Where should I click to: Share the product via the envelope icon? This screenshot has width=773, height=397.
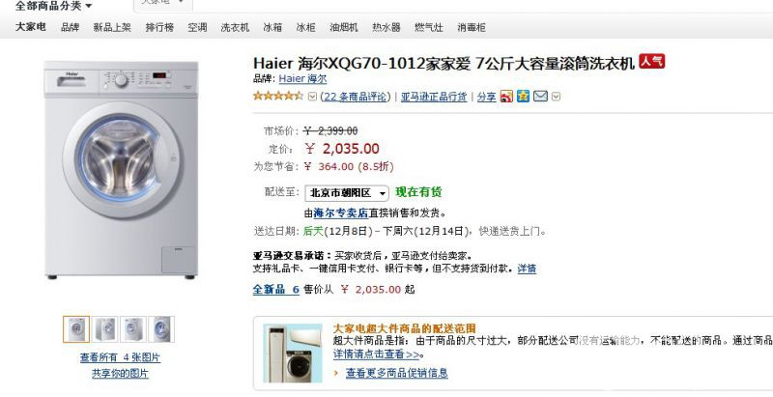[540, 97]
